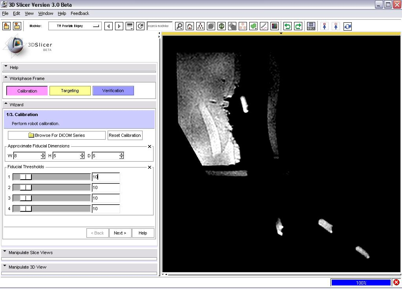Click the Redo green arrow icon
Screen dimensions: 402x289
298,26
